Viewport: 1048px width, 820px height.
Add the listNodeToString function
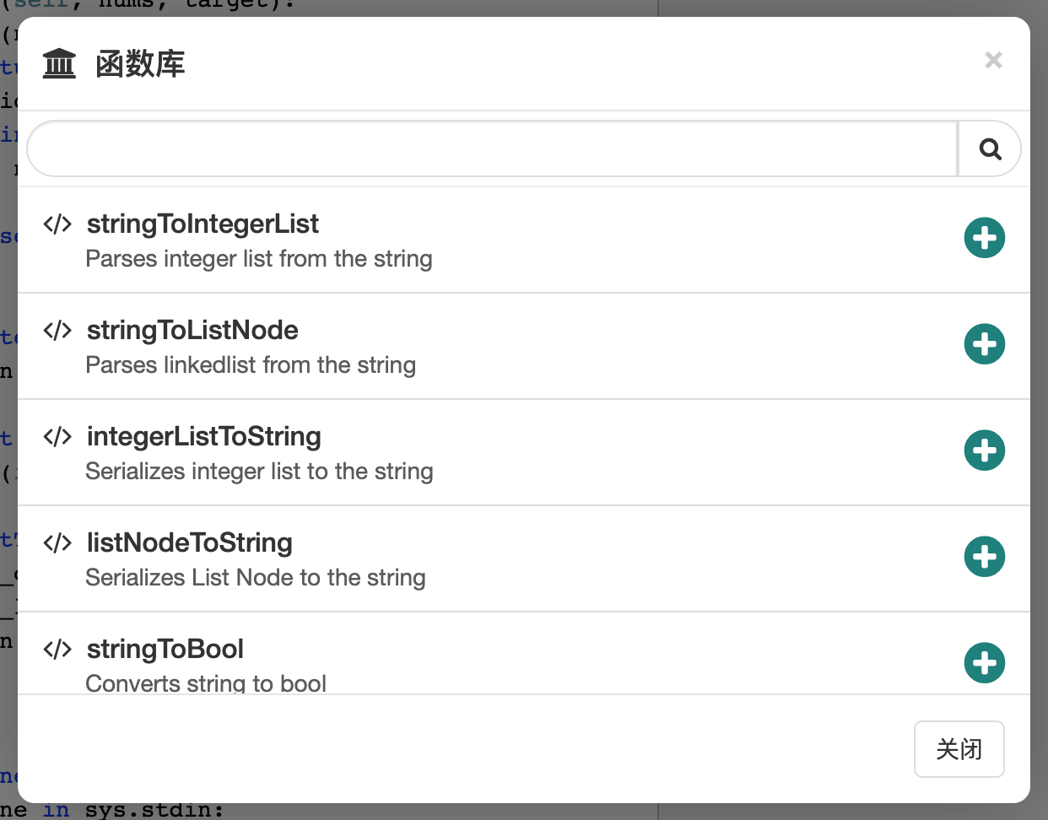click(984, 557)
